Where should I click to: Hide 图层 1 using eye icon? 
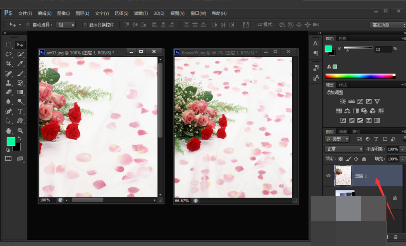pyautogui.click(x=328, y=176)
